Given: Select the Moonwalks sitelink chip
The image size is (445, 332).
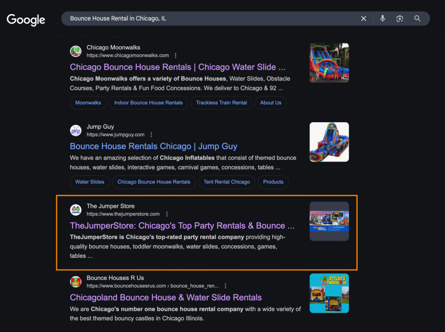Looking at the screenshot, I should 88,103.
